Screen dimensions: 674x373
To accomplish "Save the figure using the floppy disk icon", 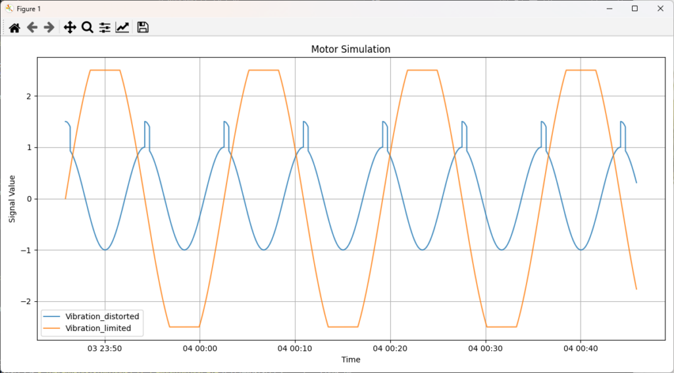I will click(x=143, y=27).
